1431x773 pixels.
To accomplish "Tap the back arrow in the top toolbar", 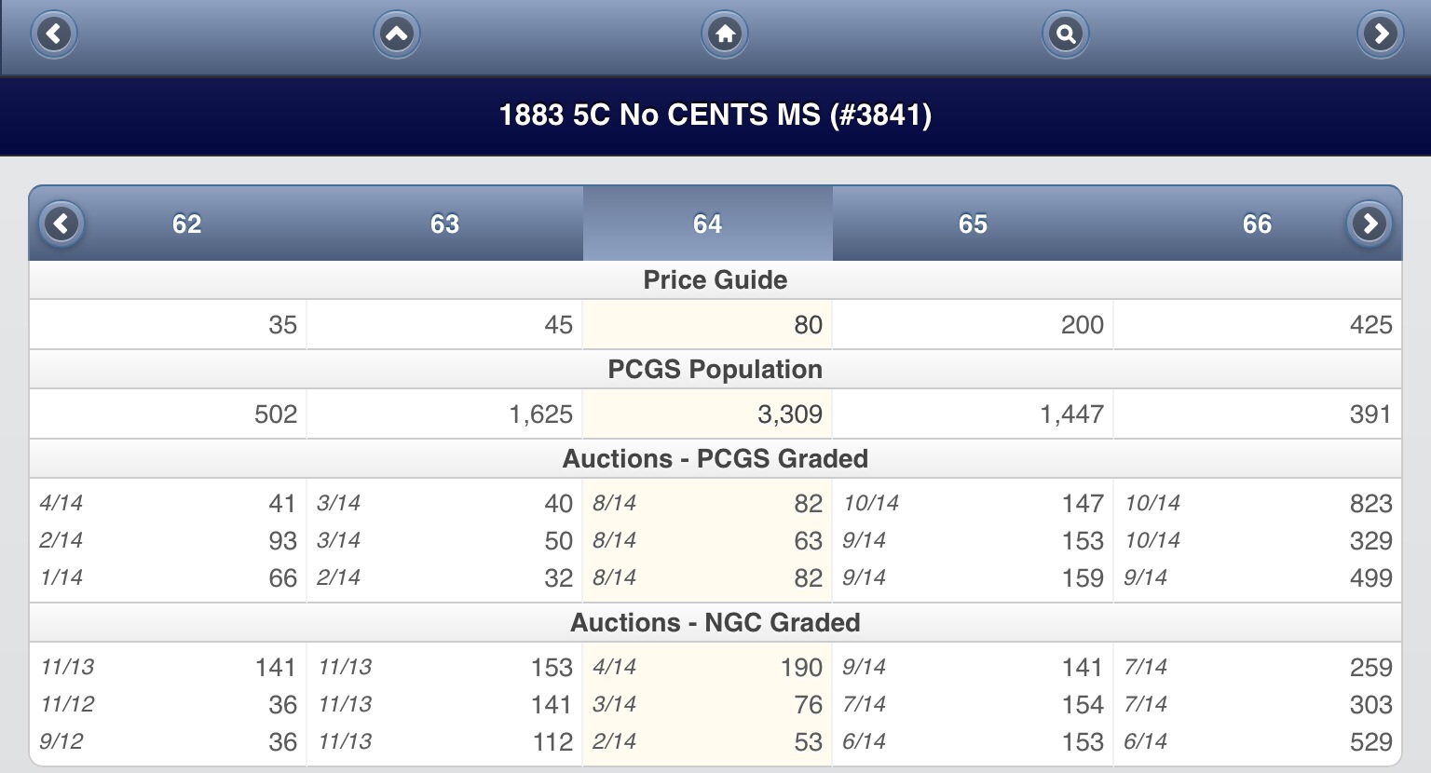I will click(x=54, y=34).
